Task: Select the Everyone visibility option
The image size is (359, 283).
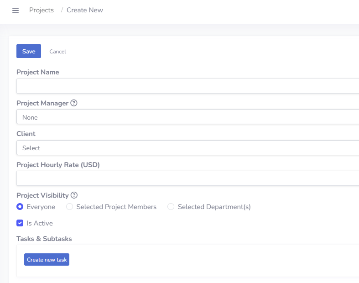Action: coord(20,207)
